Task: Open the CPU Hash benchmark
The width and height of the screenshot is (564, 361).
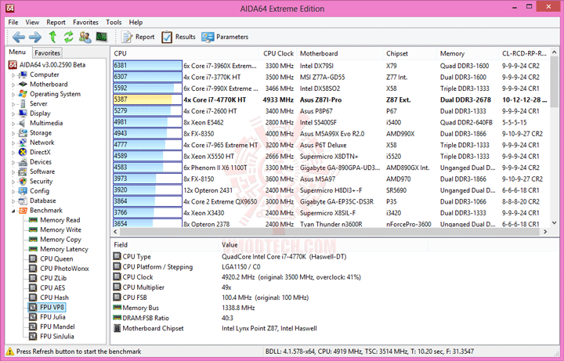Action: [x=54, y=298]
